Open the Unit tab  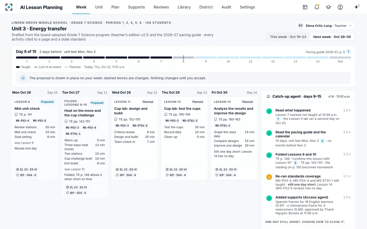99,7
